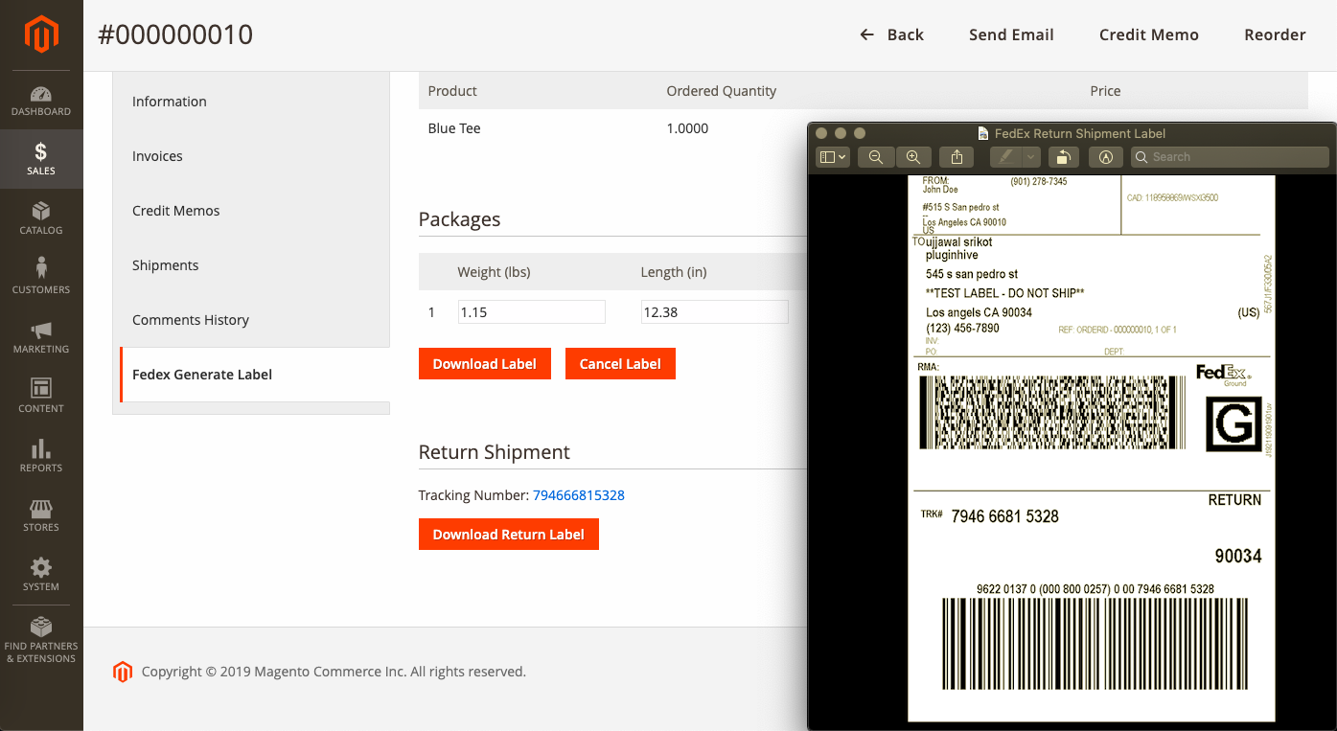Screen dimensions: 1337x731
Task: Click the Magento copyright notice text
Action: [x=334, y=672]
